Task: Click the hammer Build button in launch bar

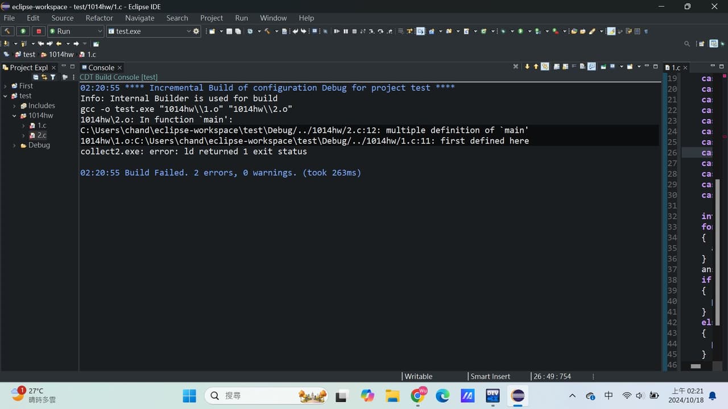Action: 7,31
